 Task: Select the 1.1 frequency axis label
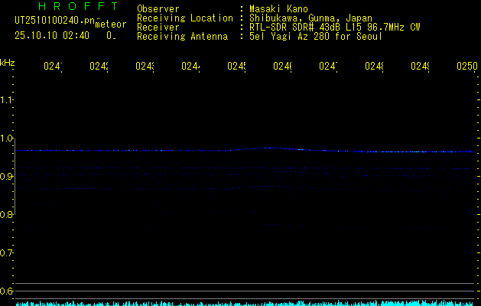click(x=7, y=100)
